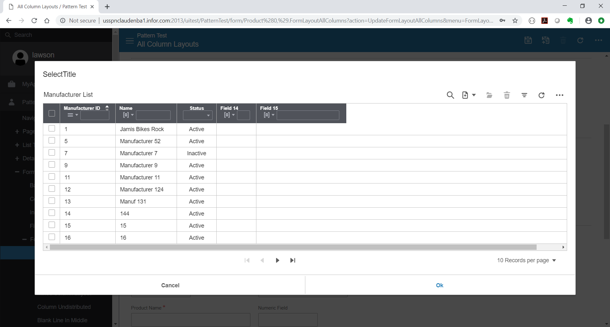Tick the Manuf 131 row checkbox
Screen dimensions: 610x327
point(52,201)
